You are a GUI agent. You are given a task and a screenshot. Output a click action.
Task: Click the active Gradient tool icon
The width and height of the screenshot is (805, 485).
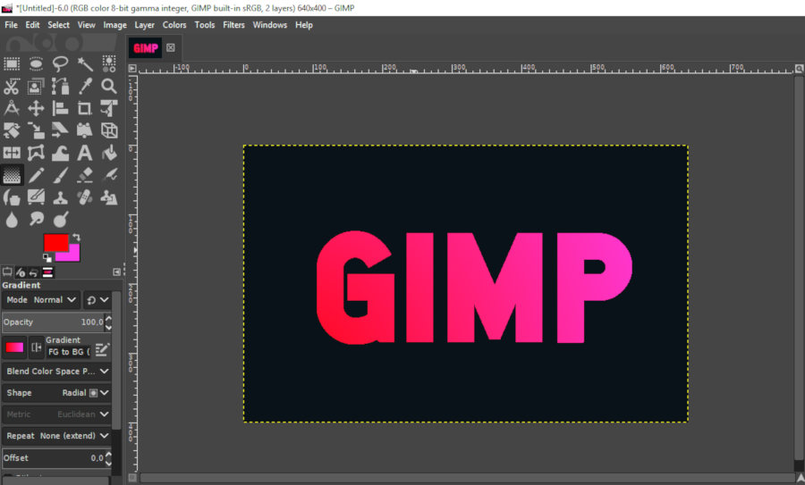(x=12, y=175)
